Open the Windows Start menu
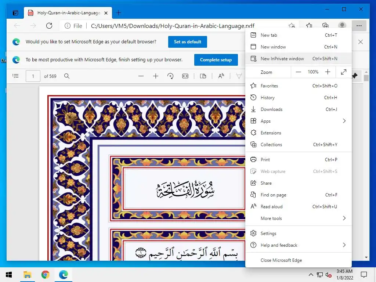Image resolution: width=376 pixels, height=282 pixels. 9,275
